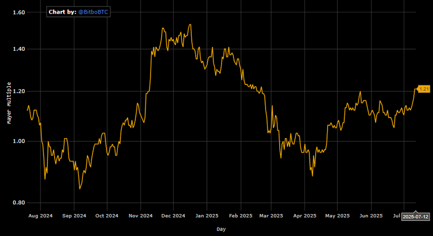Screen dimensions: 433x236
Task: Click the 1.20 y-axis value
Action: (x=19, y=91)
